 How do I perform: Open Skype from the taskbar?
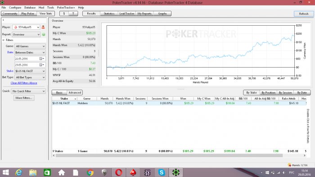pos(162,172)
